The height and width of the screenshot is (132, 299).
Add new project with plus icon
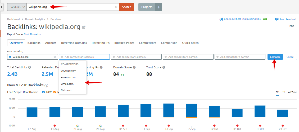159,7
